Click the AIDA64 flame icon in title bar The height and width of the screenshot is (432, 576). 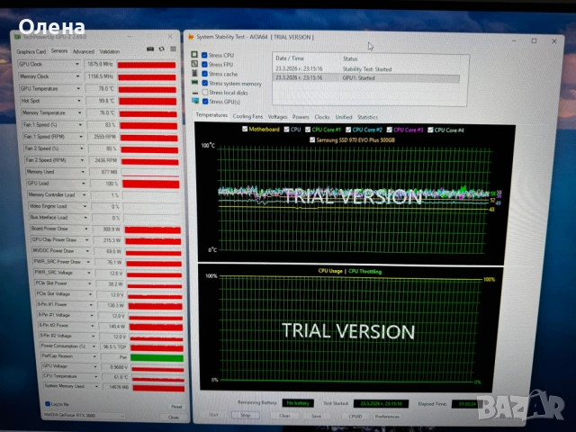[x=191, y=35]
